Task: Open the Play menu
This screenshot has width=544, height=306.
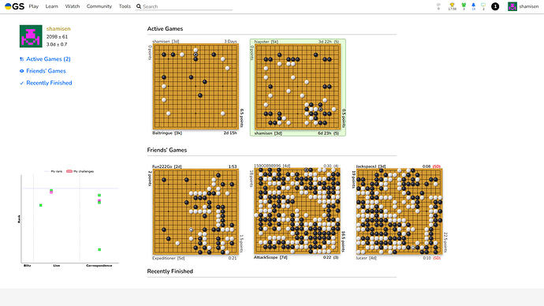Action: pyautogui.click(x=34, y=6)
